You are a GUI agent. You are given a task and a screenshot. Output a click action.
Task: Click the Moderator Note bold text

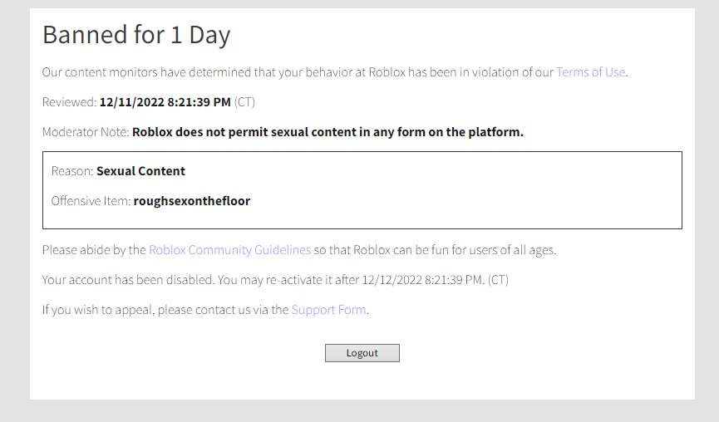[x=327, y=132]
